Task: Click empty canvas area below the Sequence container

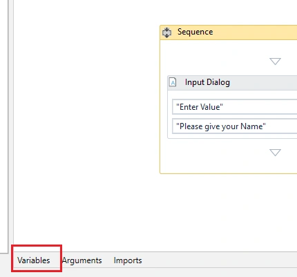Action: pos(228,212)
